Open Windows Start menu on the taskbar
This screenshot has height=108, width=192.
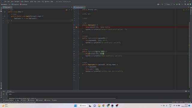coord(75,106)
